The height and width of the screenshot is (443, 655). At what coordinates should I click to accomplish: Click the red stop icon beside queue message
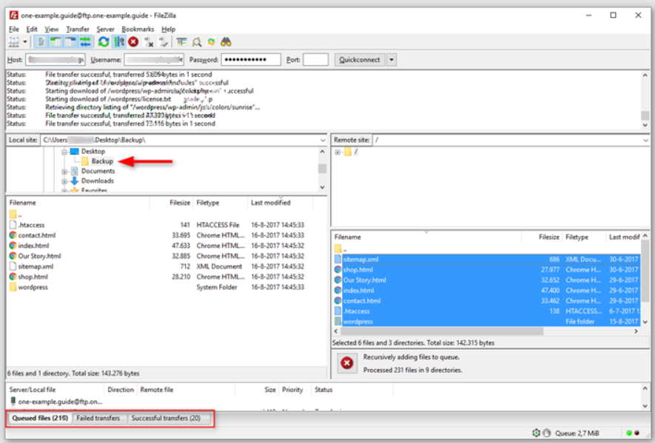(x=346, y=363)
